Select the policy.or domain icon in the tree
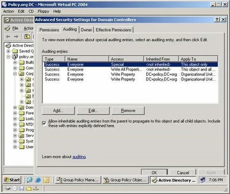Screen dimensions: 230x194 (x=15, y=56)
